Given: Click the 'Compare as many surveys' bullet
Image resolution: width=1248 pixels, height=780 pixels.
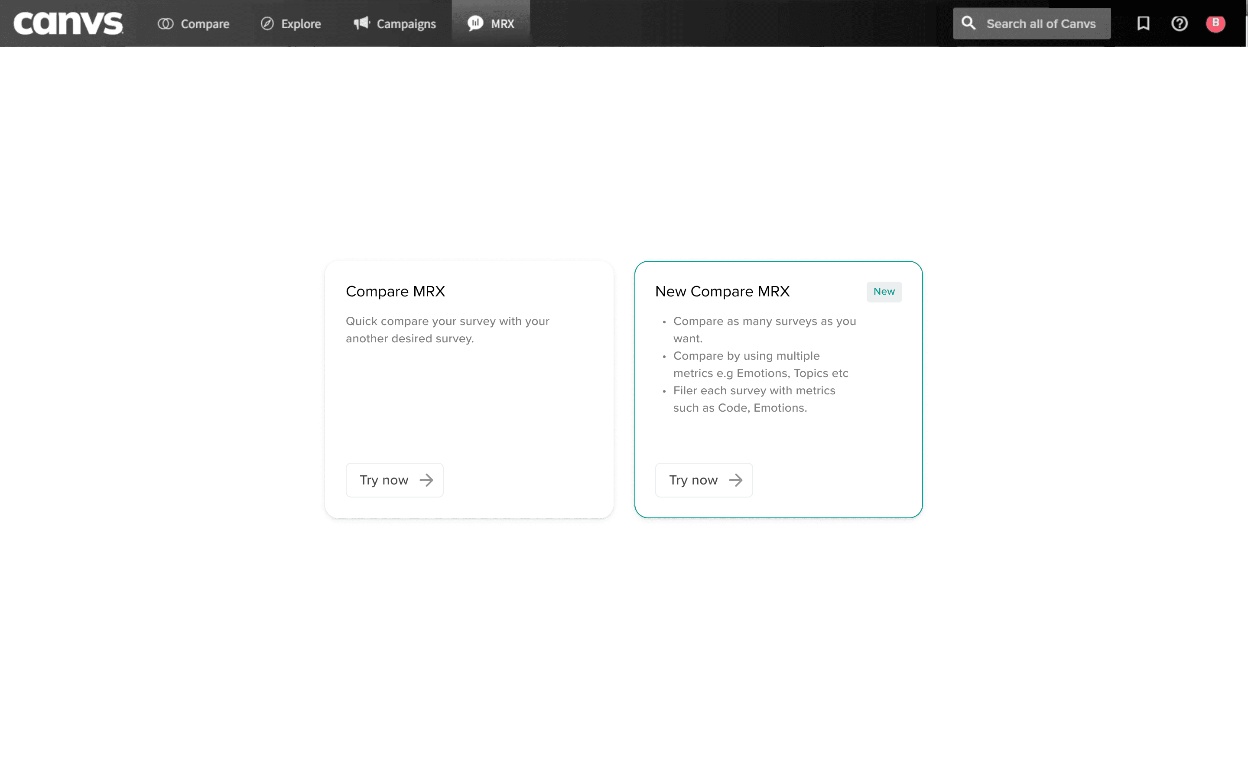Looking at the screenshot, I should pos(764,330).
